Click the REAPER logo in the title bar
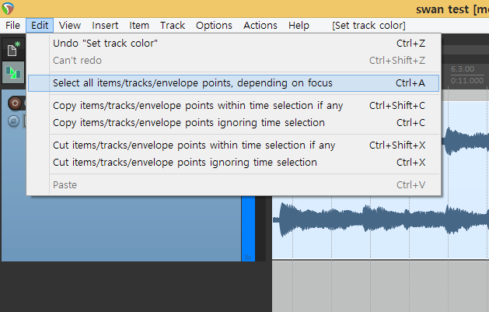The height and width of the screenshot is (312, 489). pos(8,9)
